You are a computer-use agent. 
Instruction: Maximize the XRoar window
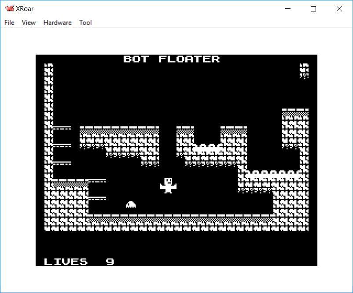(313, 8)
